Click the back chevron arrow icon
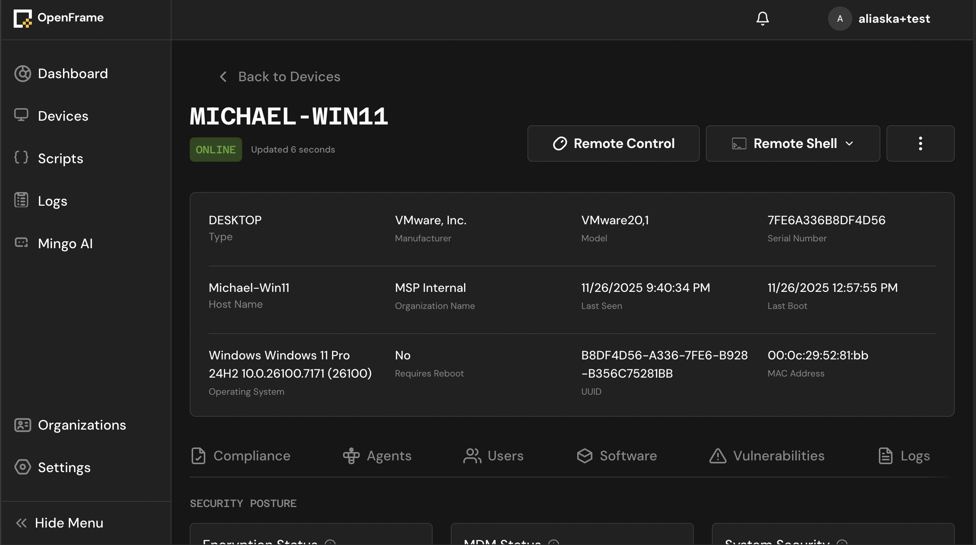 click(223, 77)
